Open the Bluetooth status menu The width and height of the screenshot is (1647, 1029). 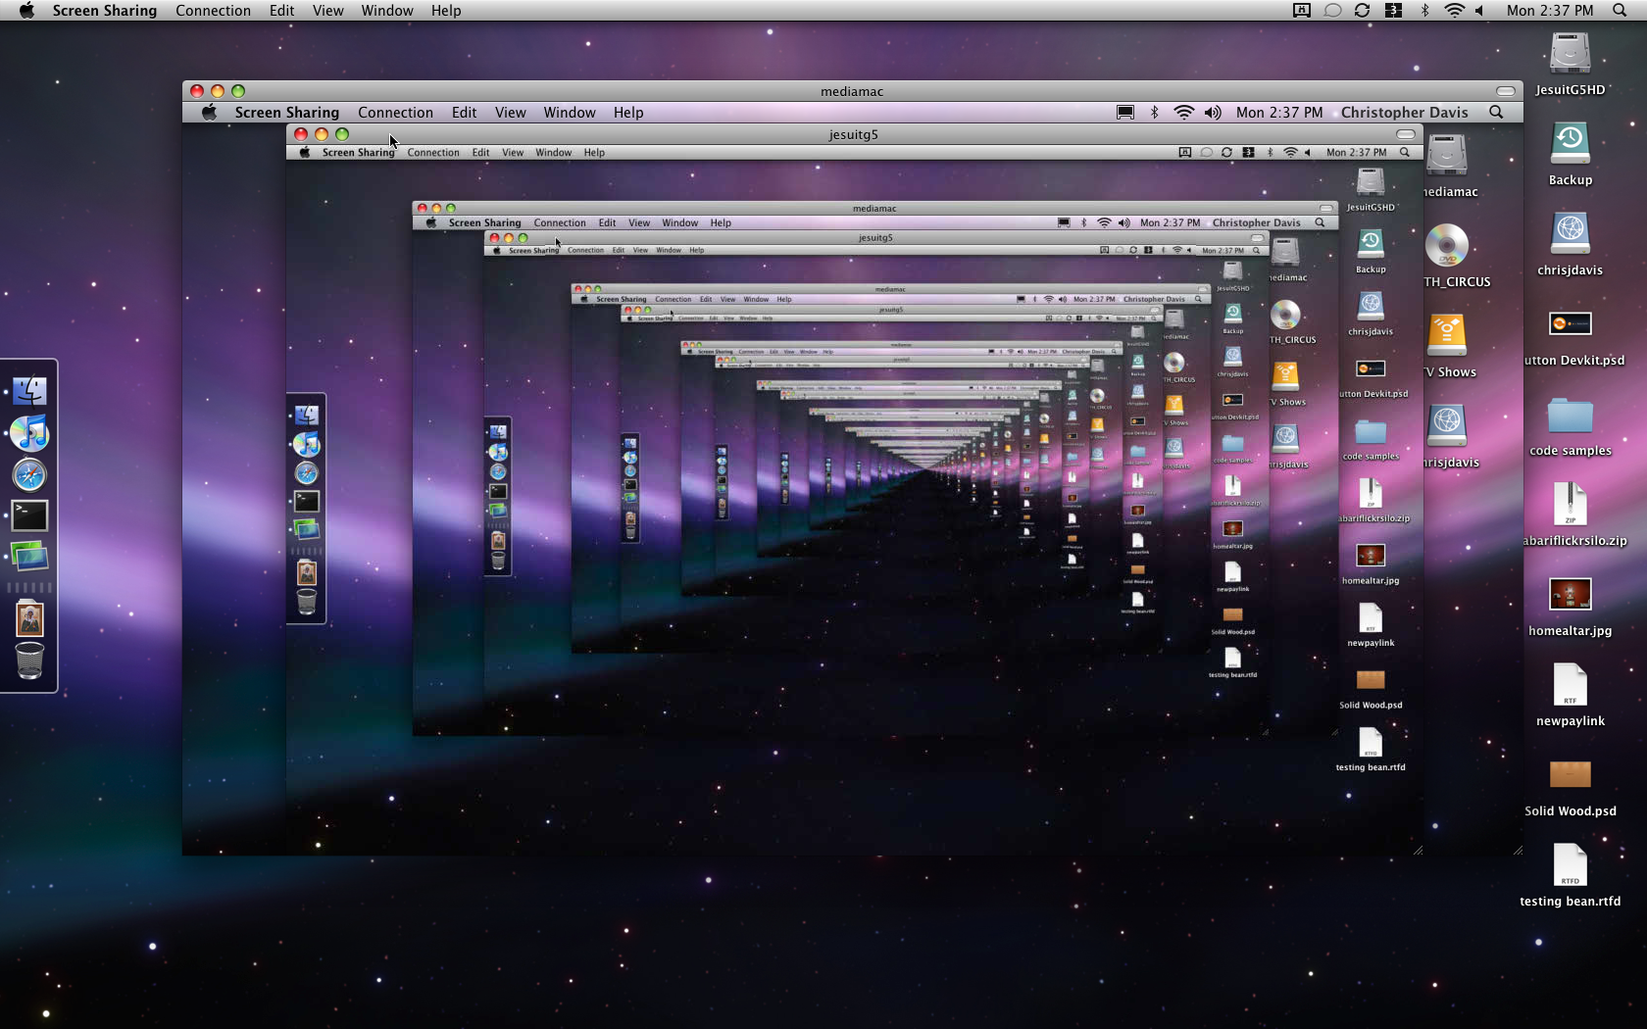[x=1424, y=11]
